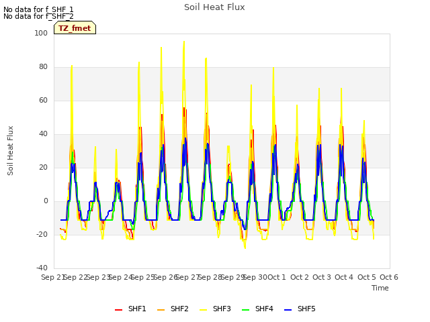Click the 'No data for f_SHF_2' message
Image resolution: width=430 pixels, height=322 pixels.
coord(38,16)
